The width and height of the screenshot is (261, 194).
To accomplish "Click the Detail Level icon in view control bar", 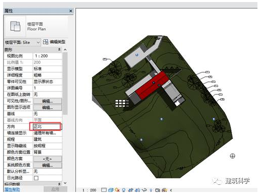I will click(104, 190).
